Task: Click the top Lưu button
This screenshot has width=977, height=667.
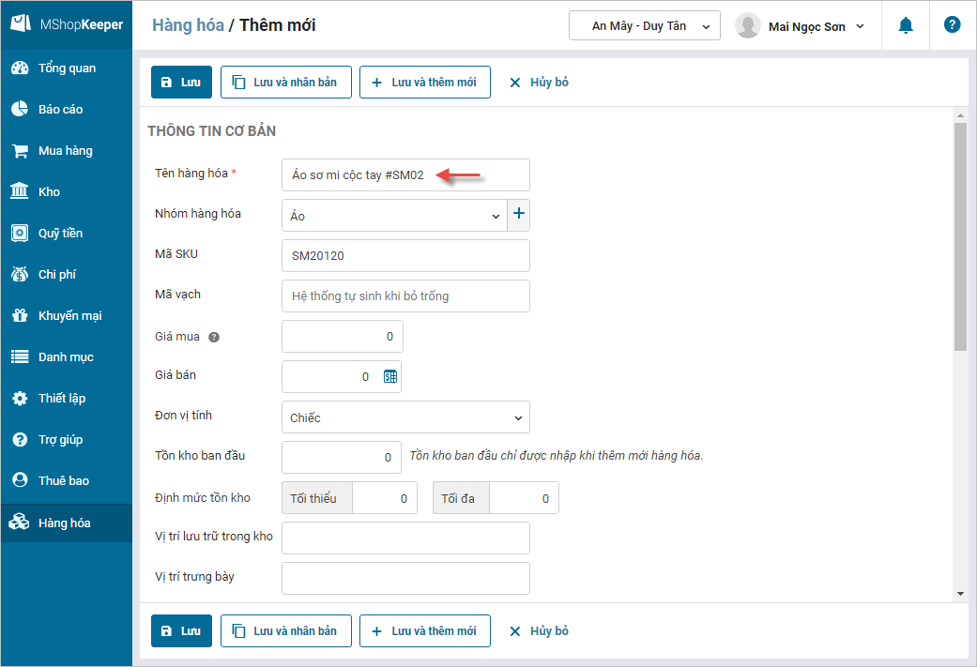Action: click(x=181, y=82)
